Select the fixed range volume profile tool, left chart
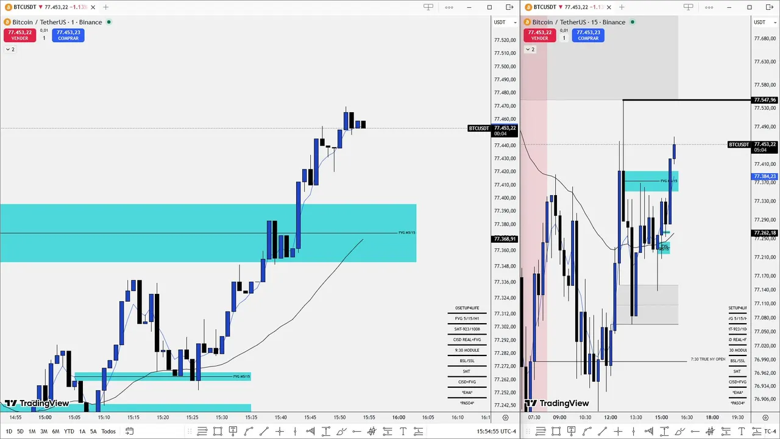Screen dimensions: 780x439 (x=311, y=431)
